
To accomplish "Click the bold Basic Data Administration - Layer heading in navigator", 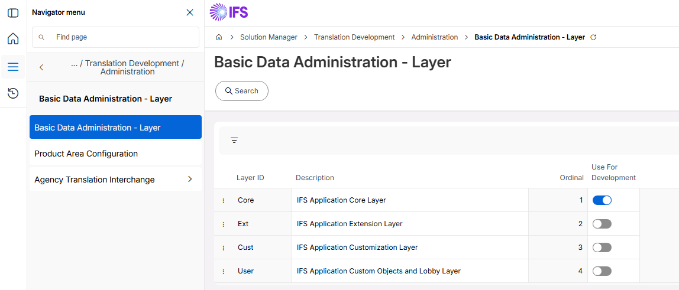I will 106,99.
